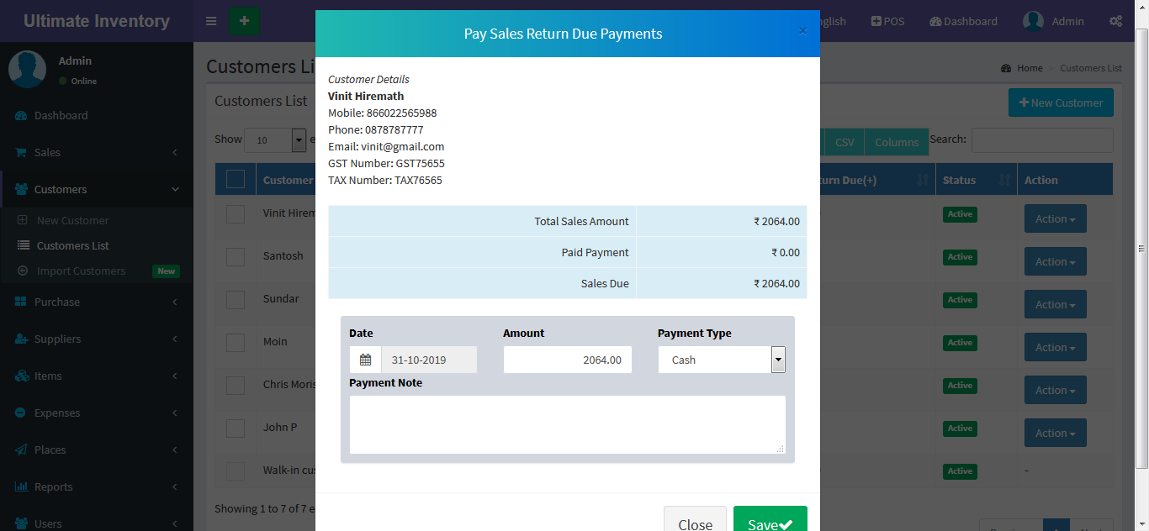Click the Sales cart icon
The height and width of the screenshot is (531, 1149).
(x=21, y=153)
